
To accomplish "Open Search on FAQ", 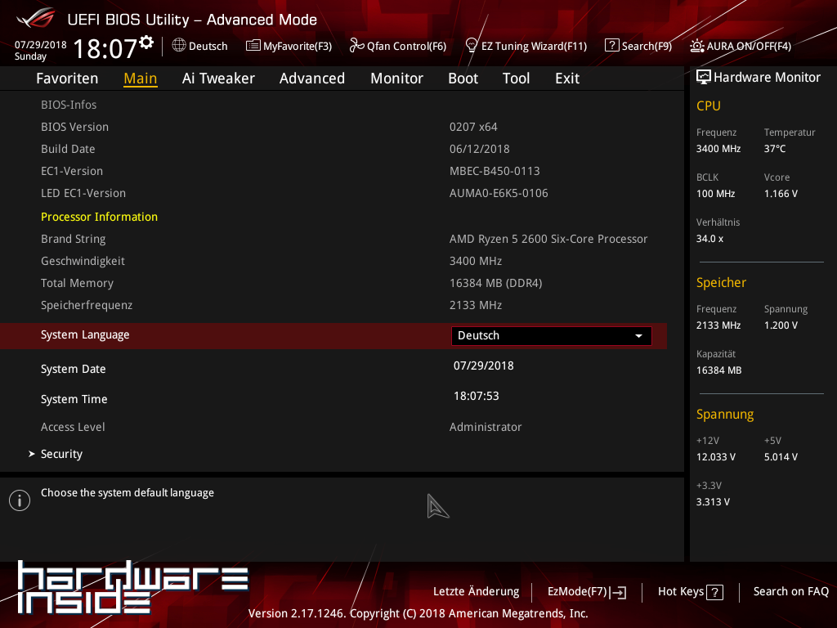I will [x=791, y=592].
